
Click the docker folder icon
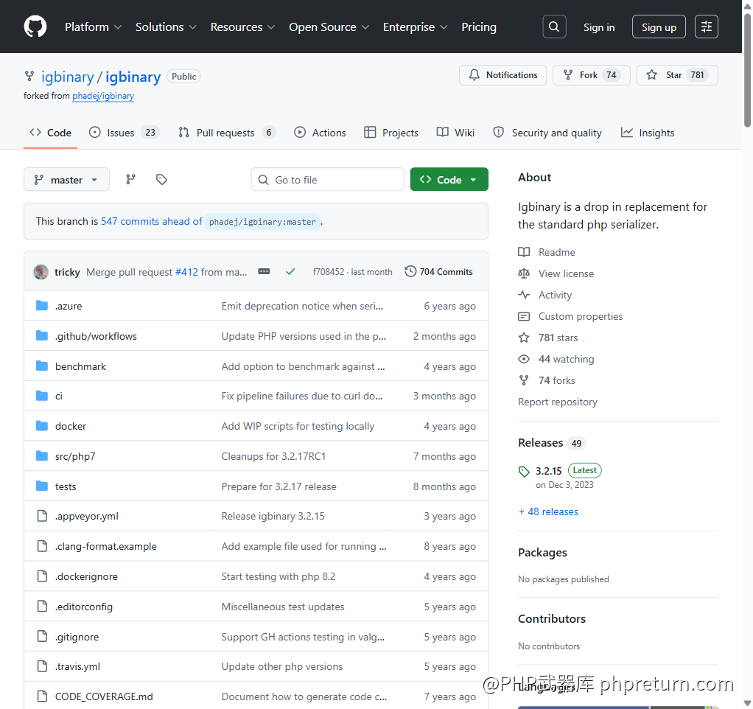(x=42, y=426)
